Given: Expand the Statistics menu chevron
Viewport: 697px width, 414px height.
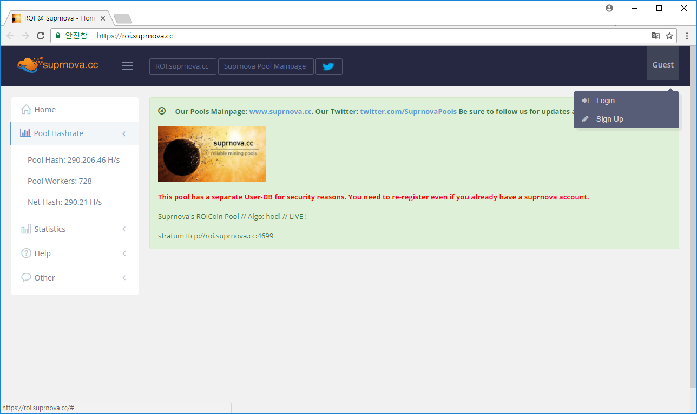Looking at the screenshot, I should click(124, 229).
